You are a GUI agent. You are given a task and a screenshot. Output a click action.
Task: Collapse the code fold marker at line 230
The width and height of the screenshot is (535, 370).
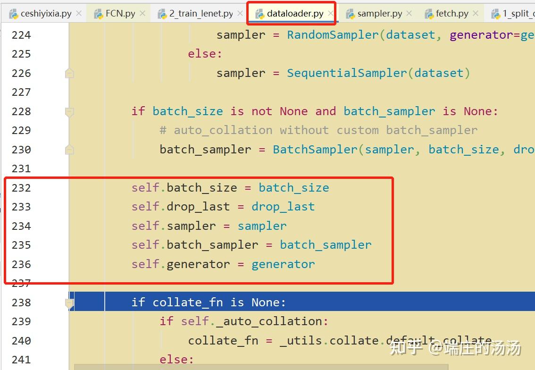coord(69,149)
